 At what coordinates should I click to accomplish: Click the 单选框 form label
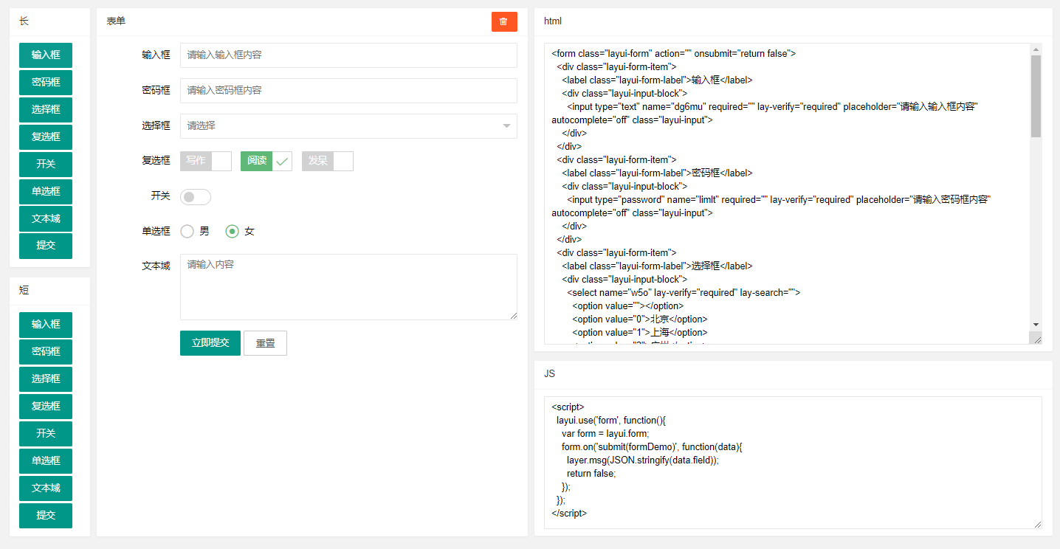click(x=156, y=231)
